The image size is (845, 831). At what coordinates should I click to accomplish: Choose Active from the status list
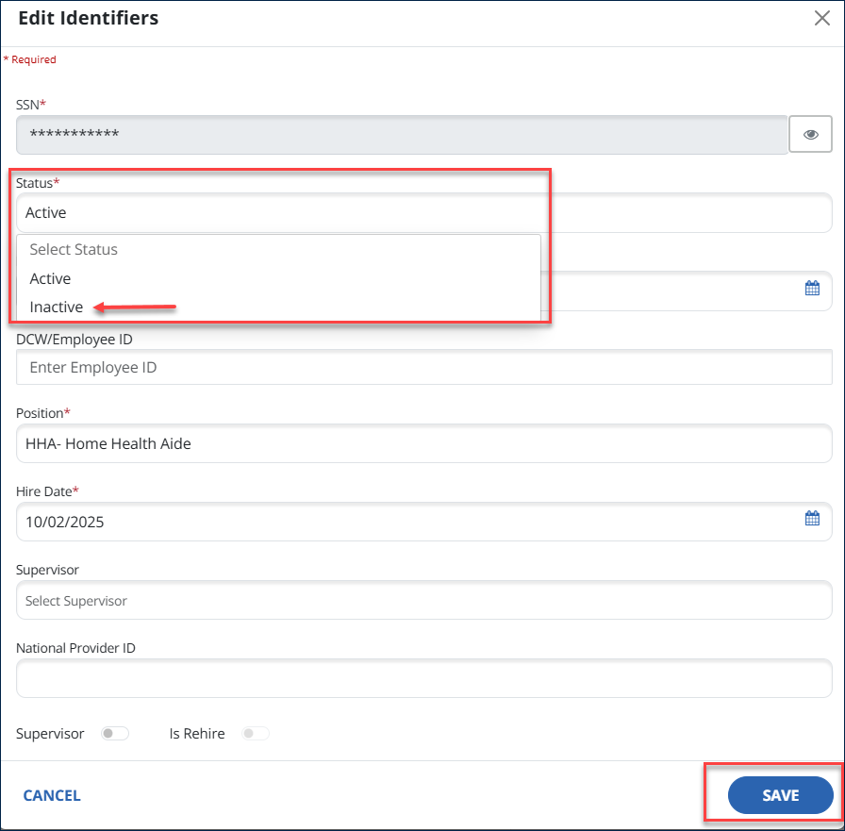[x=51, y=279]
